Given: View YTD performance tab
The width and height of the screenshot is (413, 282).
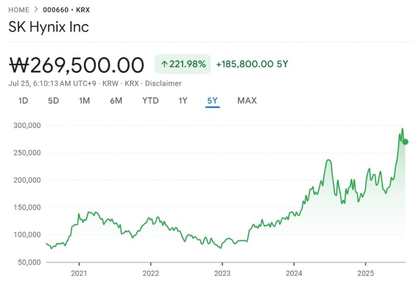Looking at the screenshot, I should click(151, 101).
